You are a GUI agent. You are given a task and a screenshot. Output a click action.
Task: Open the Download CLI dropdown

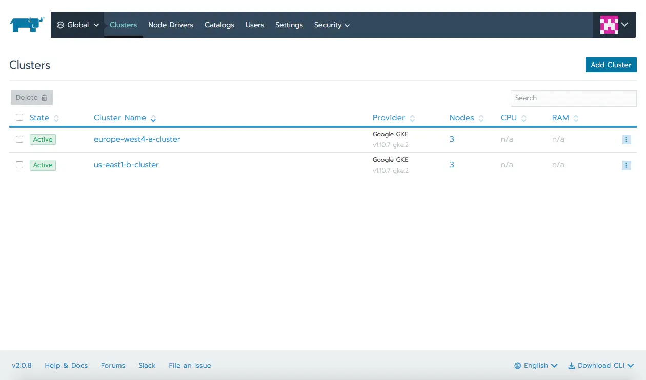click(x=601, y=365)
